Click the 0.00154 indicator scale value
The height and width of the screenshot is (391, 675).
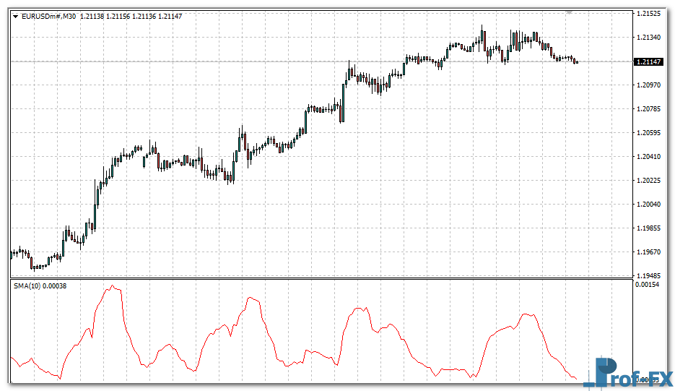[x=646, y=285]
